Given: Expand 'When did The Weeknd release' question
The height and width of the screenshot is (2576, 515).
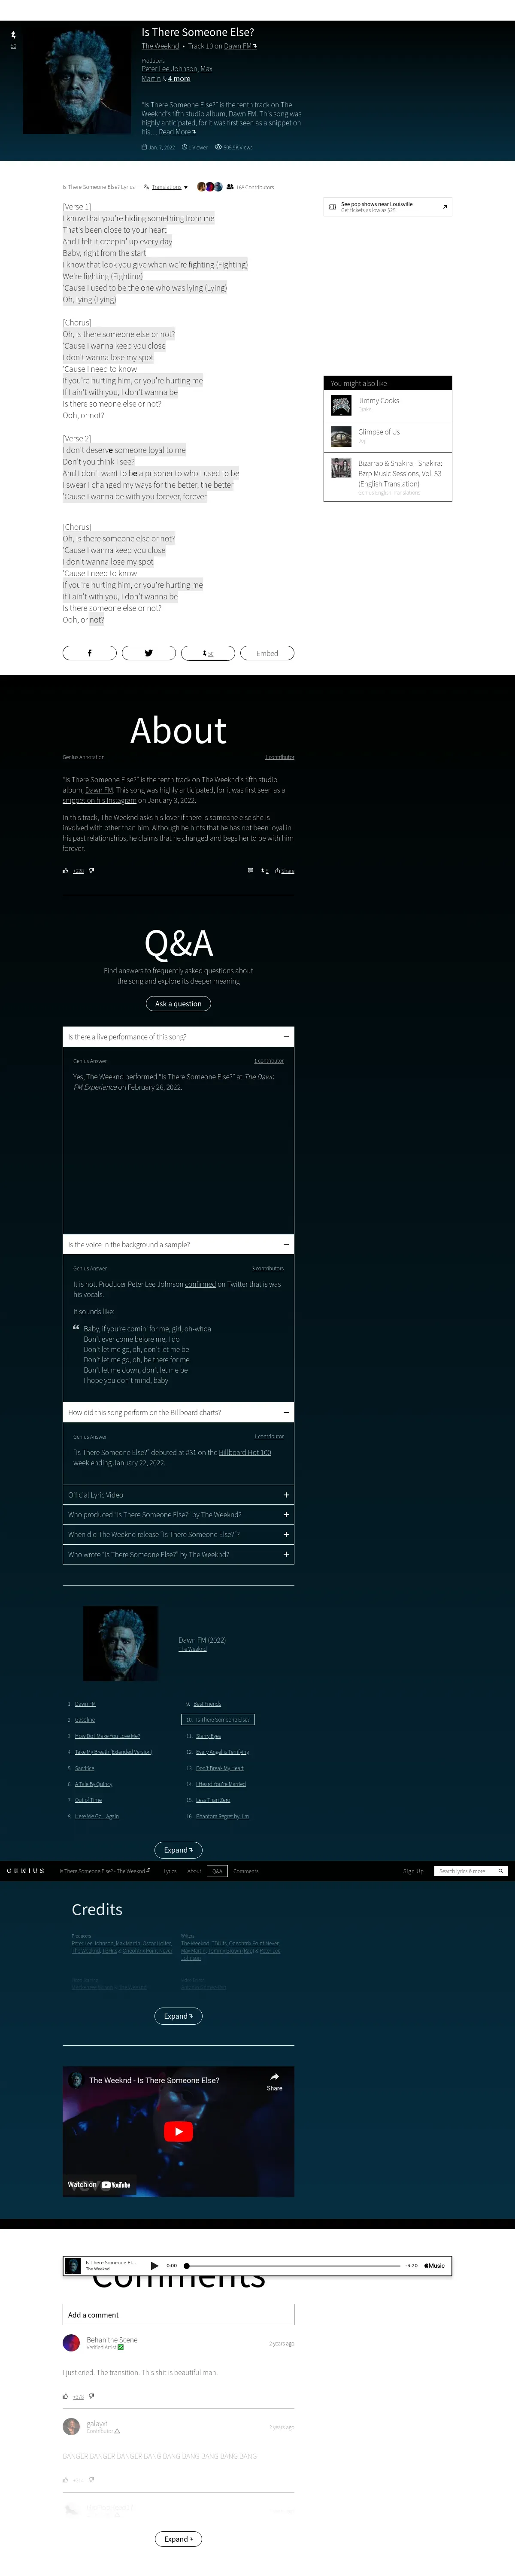Looking at the screenshot, I should 178,1534.
